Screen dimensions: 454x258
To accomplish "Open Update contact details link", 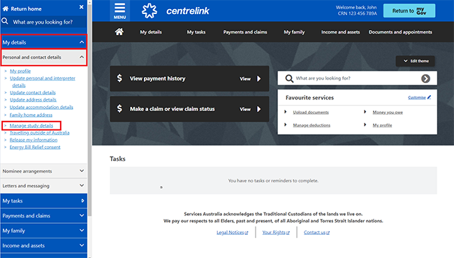I will [x=33, y=92].
